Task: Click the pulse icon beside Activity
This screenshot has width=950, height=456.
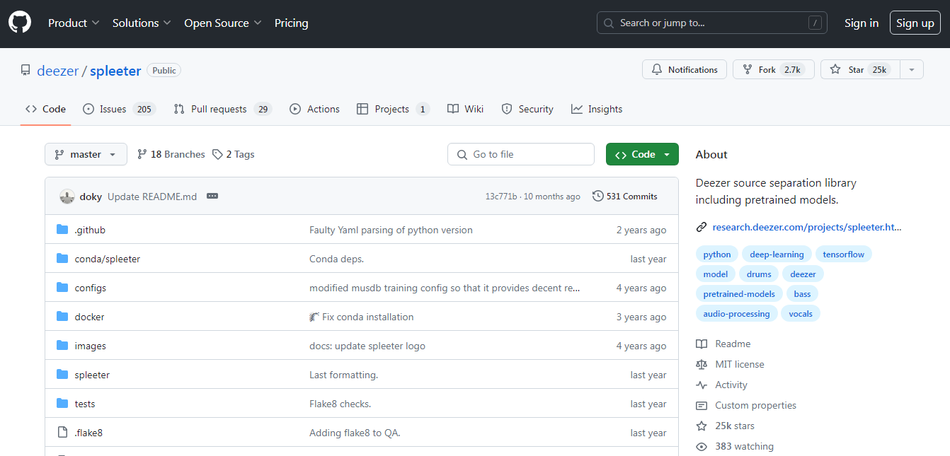Action: 702,385
